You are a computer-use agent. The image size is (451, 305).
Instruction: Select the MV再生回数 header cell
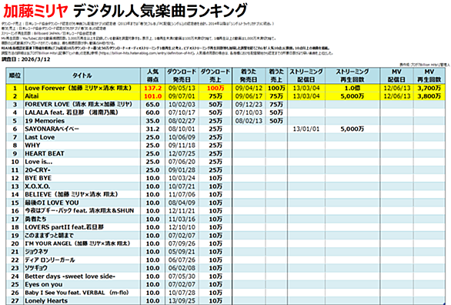[x=429, y=75]
